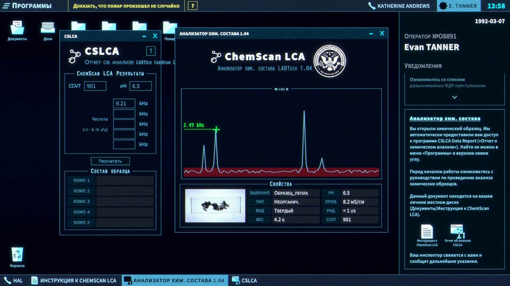Click the ChemScan LCA molecule logo icon

pos(216,57)
